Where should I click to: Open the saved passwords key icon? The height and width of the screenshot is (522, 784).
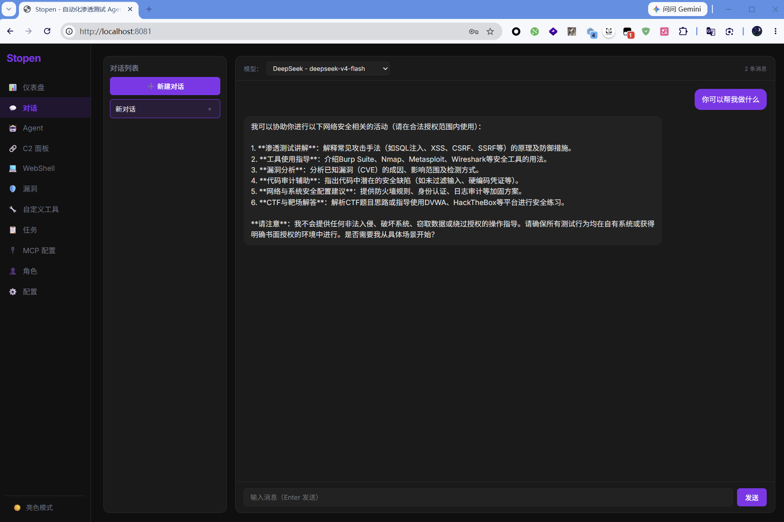(x=474, y=31)
